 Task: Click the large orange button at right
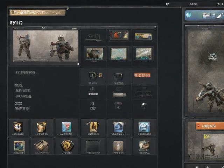210,126
